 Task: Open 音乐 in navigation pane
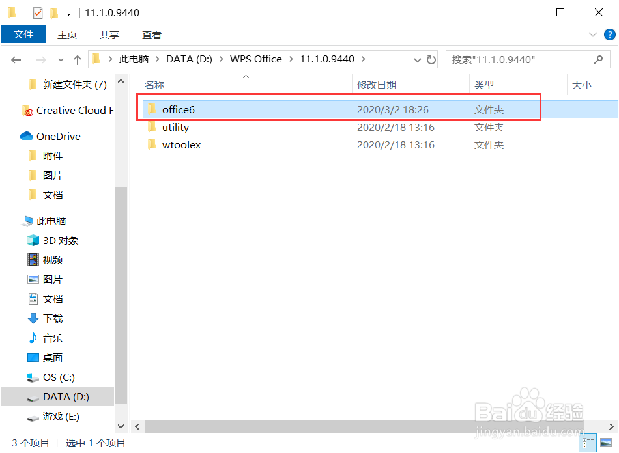53,338
